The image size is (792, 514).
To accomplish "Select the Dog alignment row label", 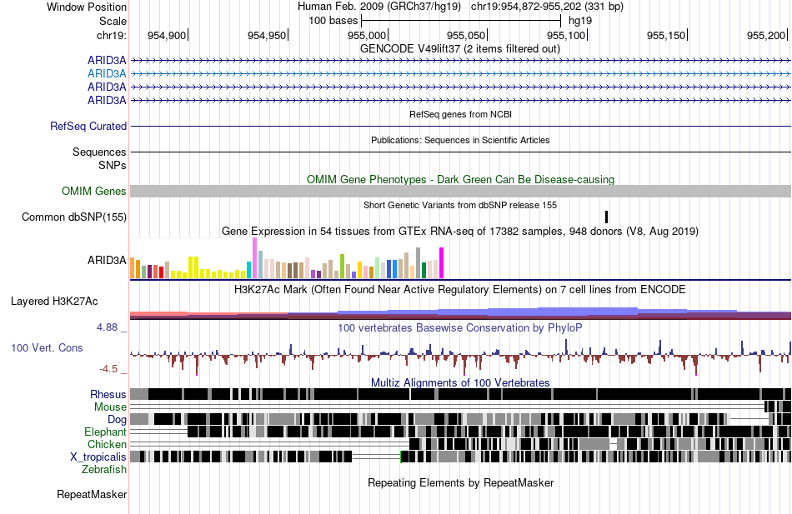I will [x=117, y=420].
